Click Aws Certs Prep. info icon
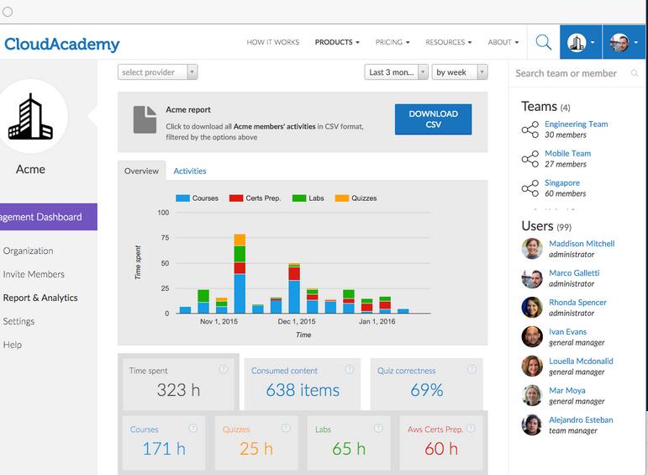The width and height of the screenshot is (648, 475). [471, 428]
